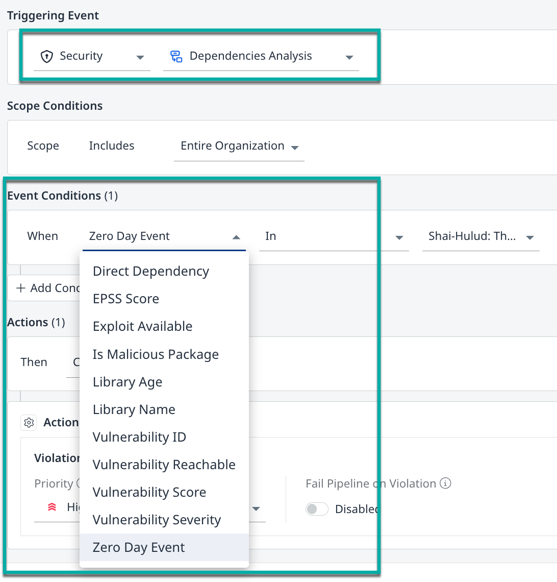Pick Vulnerability Reachable from the list

(x=164, y=465)
